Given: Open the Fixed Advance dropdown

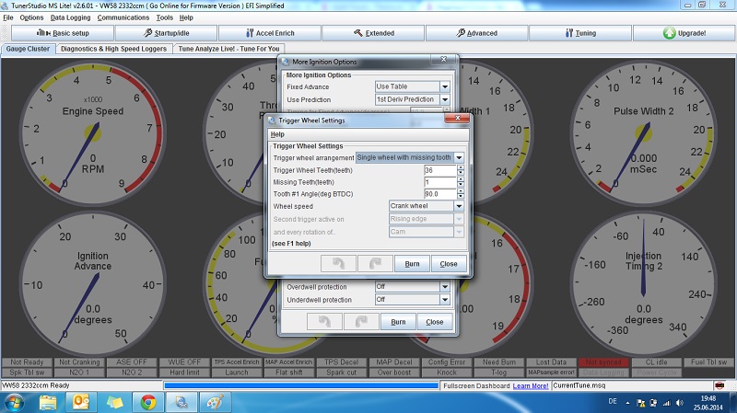Looking at the screenshot, I should click(x=445, y=86).
